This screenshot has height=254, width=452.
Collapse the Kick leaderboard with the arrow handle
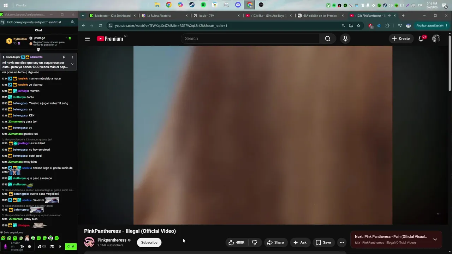coord(38,50)
